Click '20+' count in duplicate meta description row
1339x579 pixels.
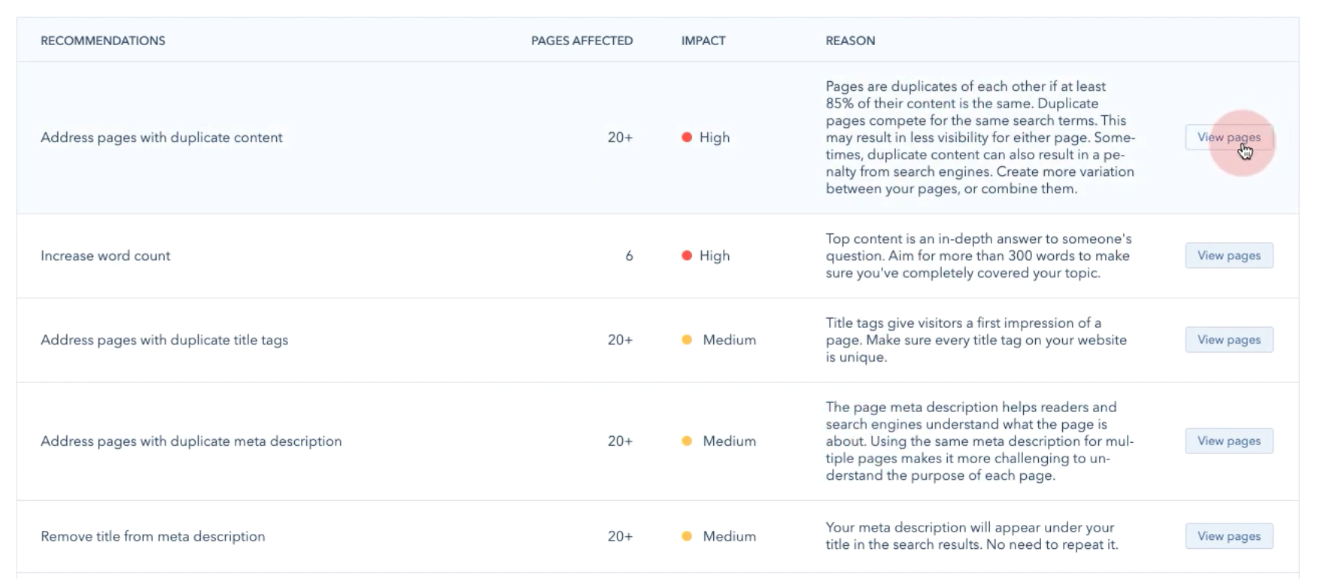(620, 441)
